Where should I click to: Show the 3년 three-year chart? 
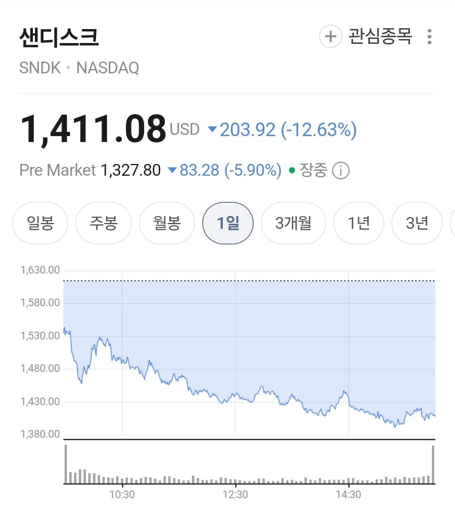pyautogui.click(x=417, y=223)
